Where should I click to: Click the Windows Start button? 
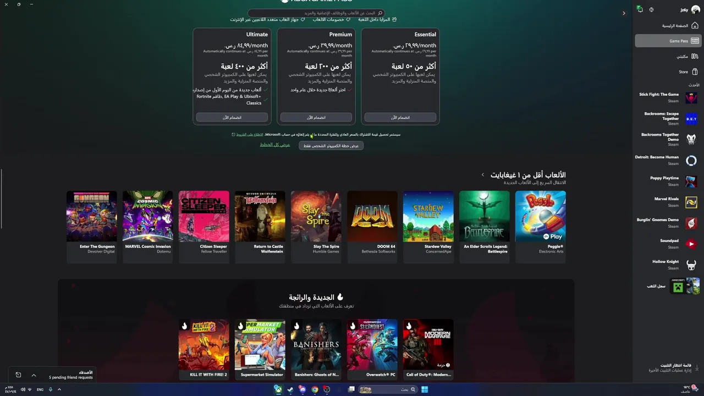tap(425, 389)
